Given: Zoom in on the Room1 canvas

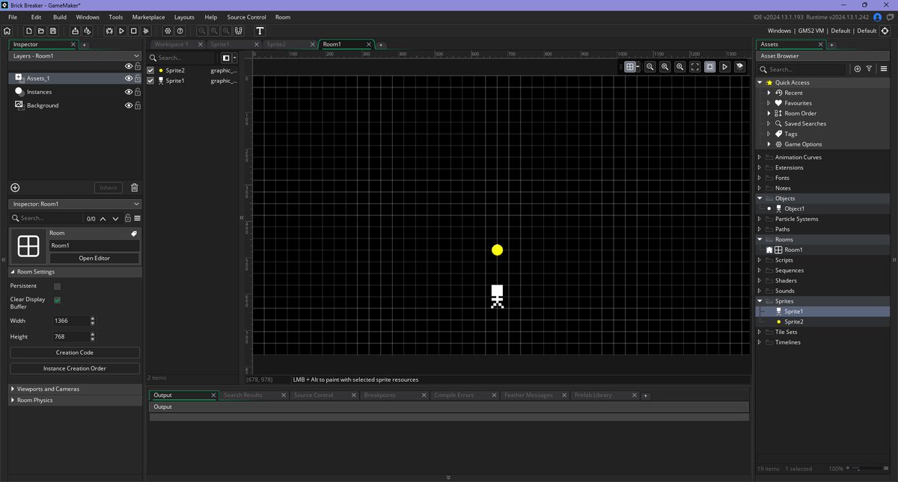Looking at the screenshot, I should pyautogui.click(x=679, y=67).
